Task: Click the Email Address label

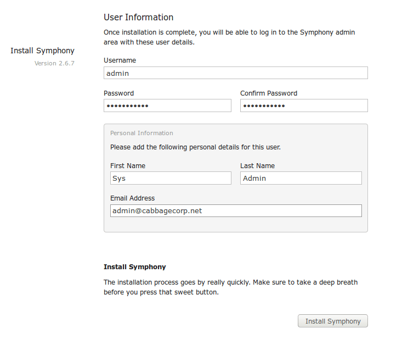Action: pyautogui.click(x=132, y=198)
